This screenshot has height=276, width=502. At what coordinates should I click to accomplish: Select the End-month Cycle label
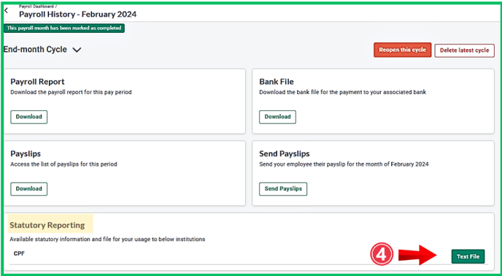coord(35,50)
